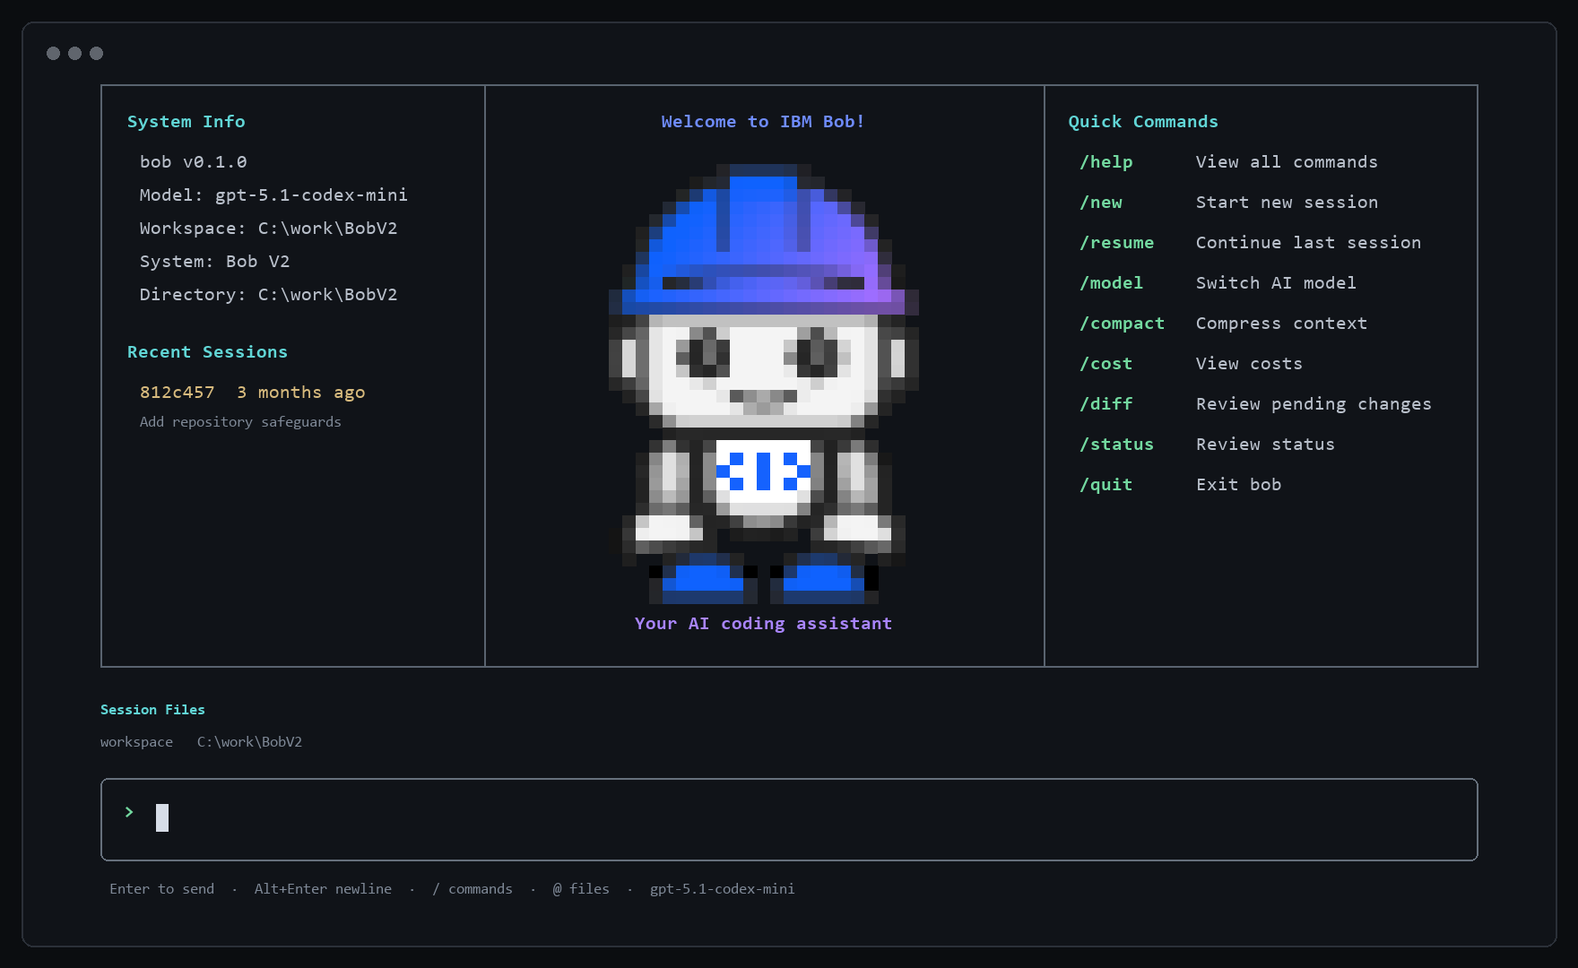This screenshot has width=1578, height=968.
Task: Click 'Model: gpt-5.1-codex-mini' info line
Action: click(x=273, y=195)
